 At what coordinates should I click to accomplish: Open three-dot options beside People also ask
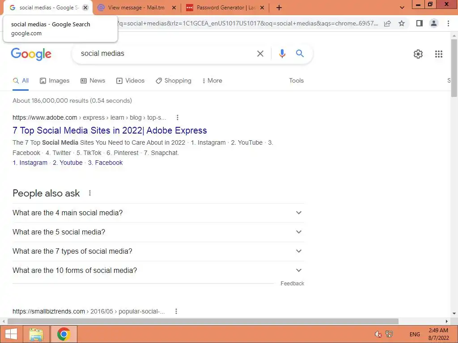[89, 193]
